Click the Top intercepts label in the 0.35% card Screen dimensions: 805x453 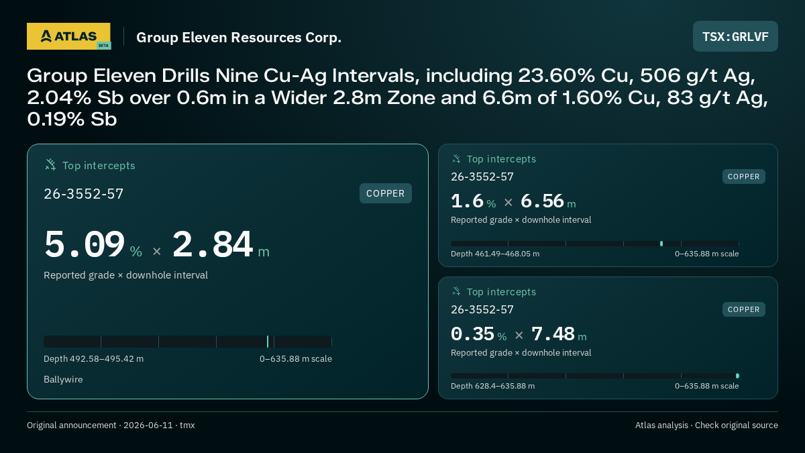pyautogui.click(x=501, y=292)
